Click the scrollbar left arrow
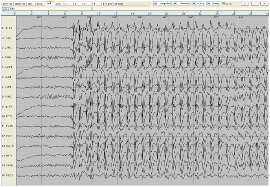This screenshot has height=187, width=270. (x=13, y=9)
